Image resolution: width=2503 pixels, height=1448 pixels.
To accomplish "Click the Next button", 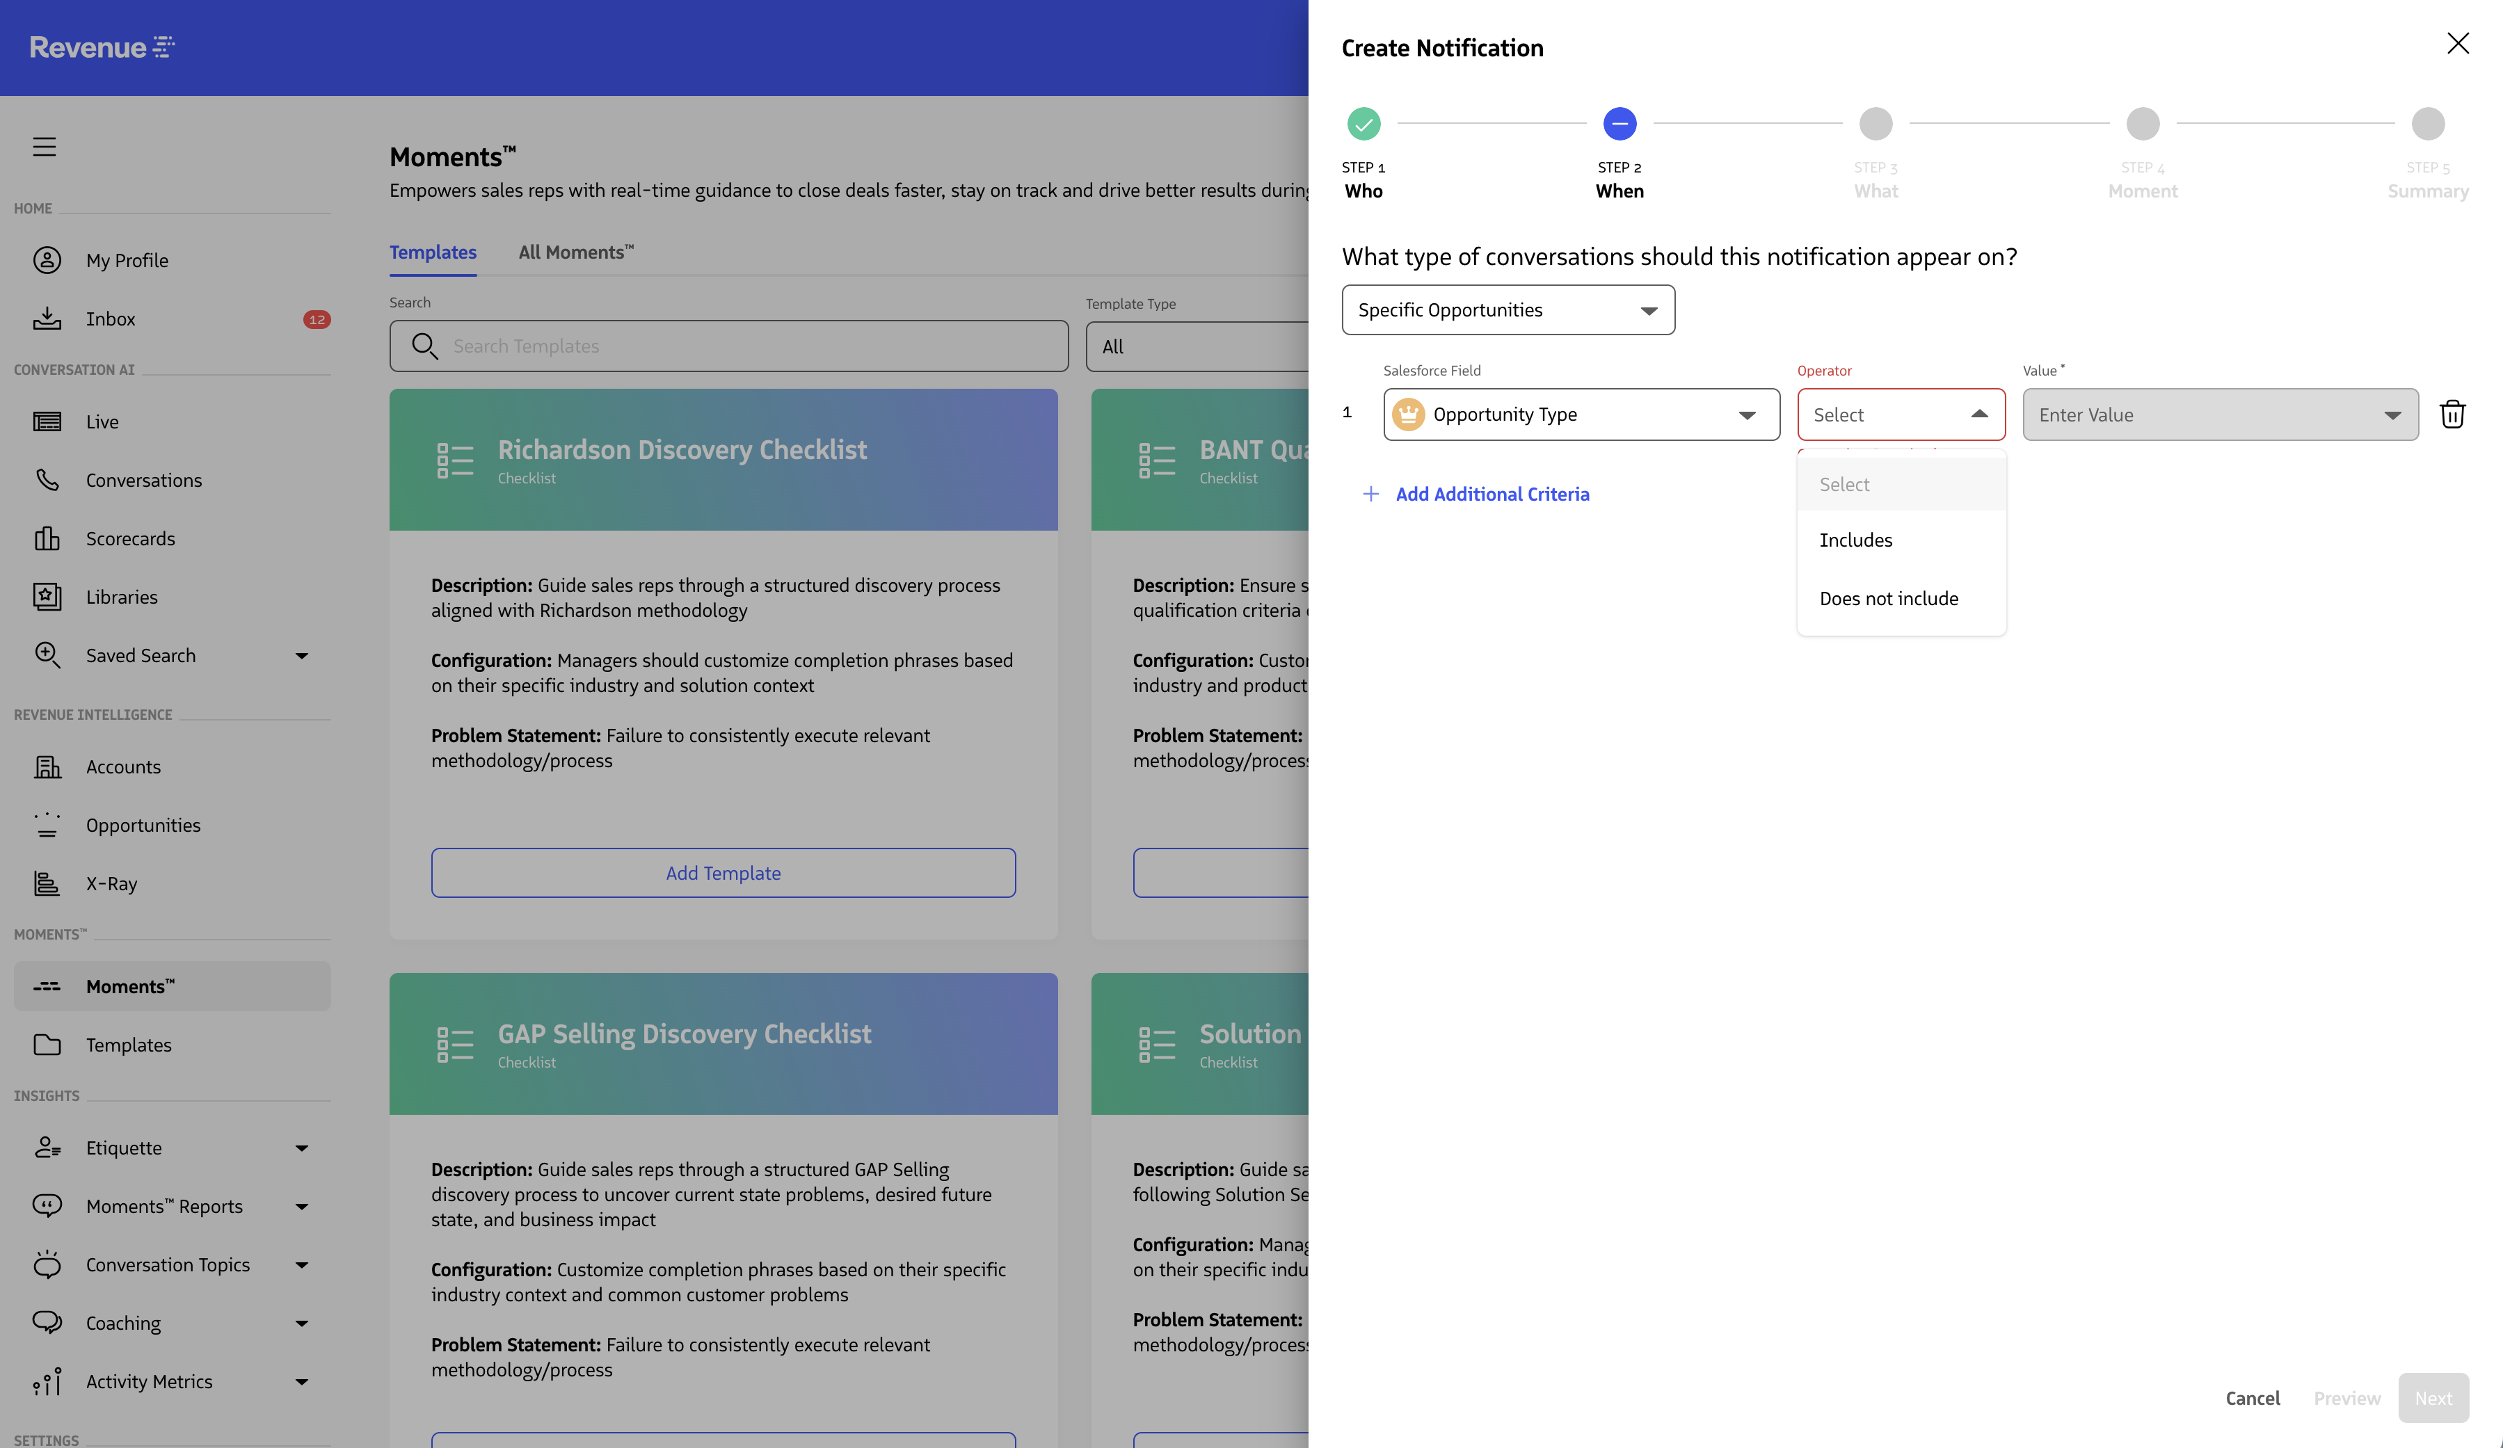I will point(2433,1399).
